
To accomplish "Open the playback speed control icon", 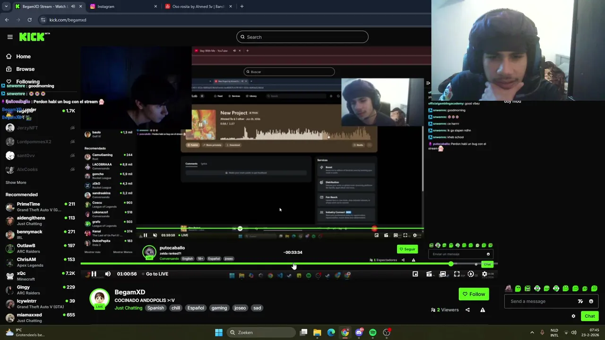I will [x=471, y=274].
